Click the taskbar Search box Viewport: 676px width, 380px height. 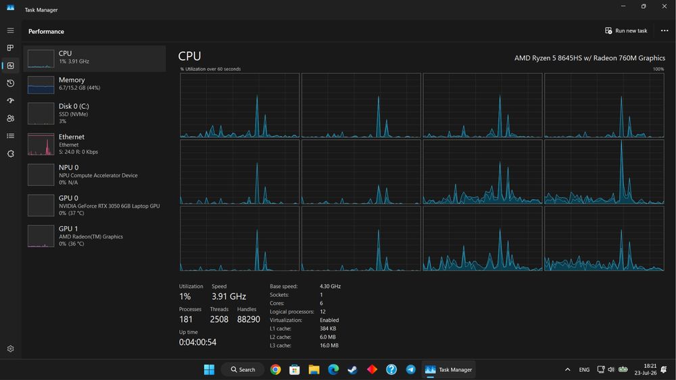[243, 370]
